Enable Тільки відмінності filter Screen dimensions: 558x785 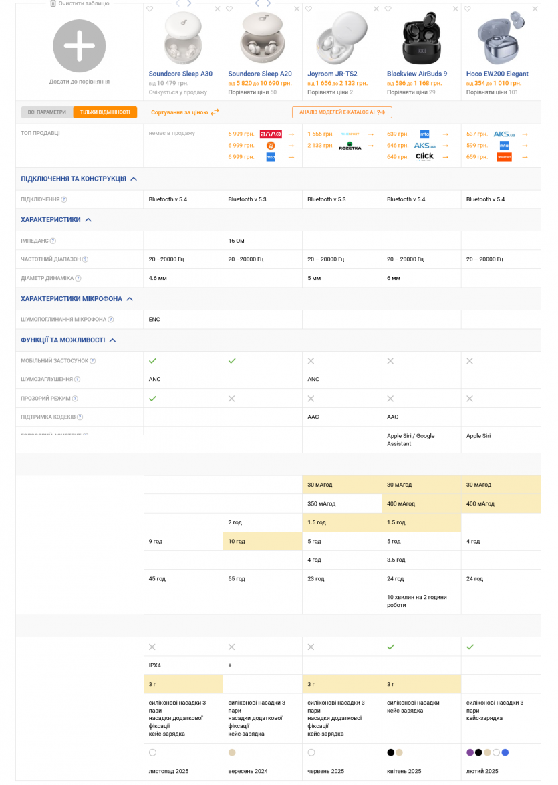(x=105, y=112)
